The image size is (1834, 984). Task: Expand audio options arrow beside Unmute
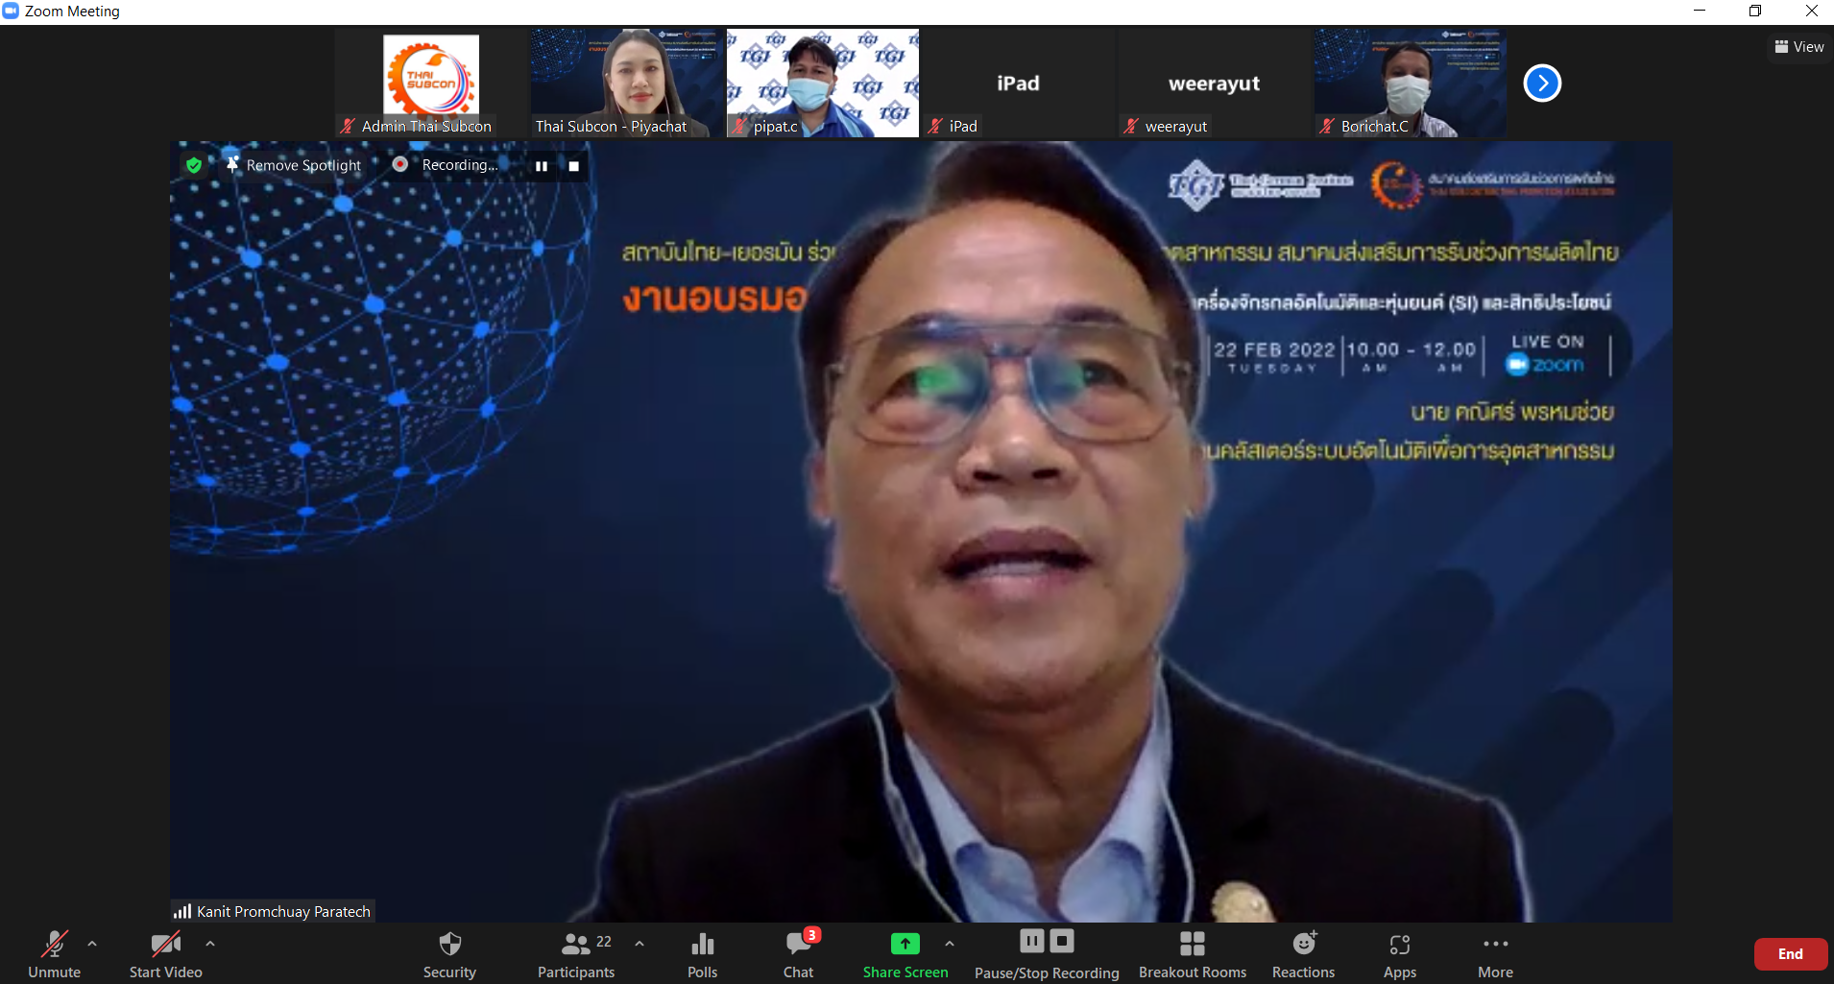tap(92, 944)
